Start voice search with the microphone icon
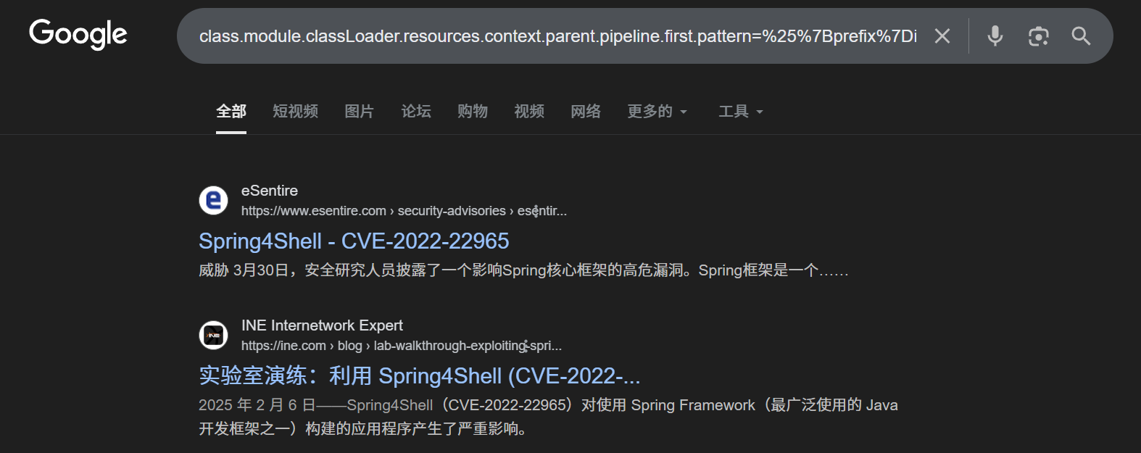This screenshot has width=1141, height=453. (995, 36)
